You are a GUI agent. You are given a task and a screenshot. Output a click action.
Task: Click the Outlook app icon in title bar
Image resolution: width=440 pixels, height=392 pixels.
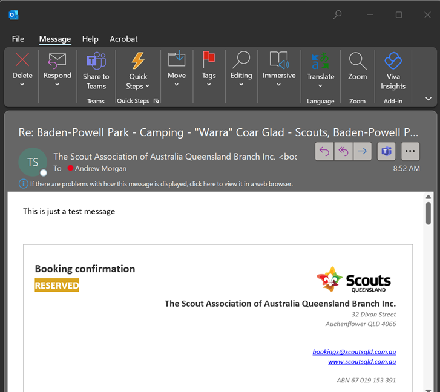13,15
